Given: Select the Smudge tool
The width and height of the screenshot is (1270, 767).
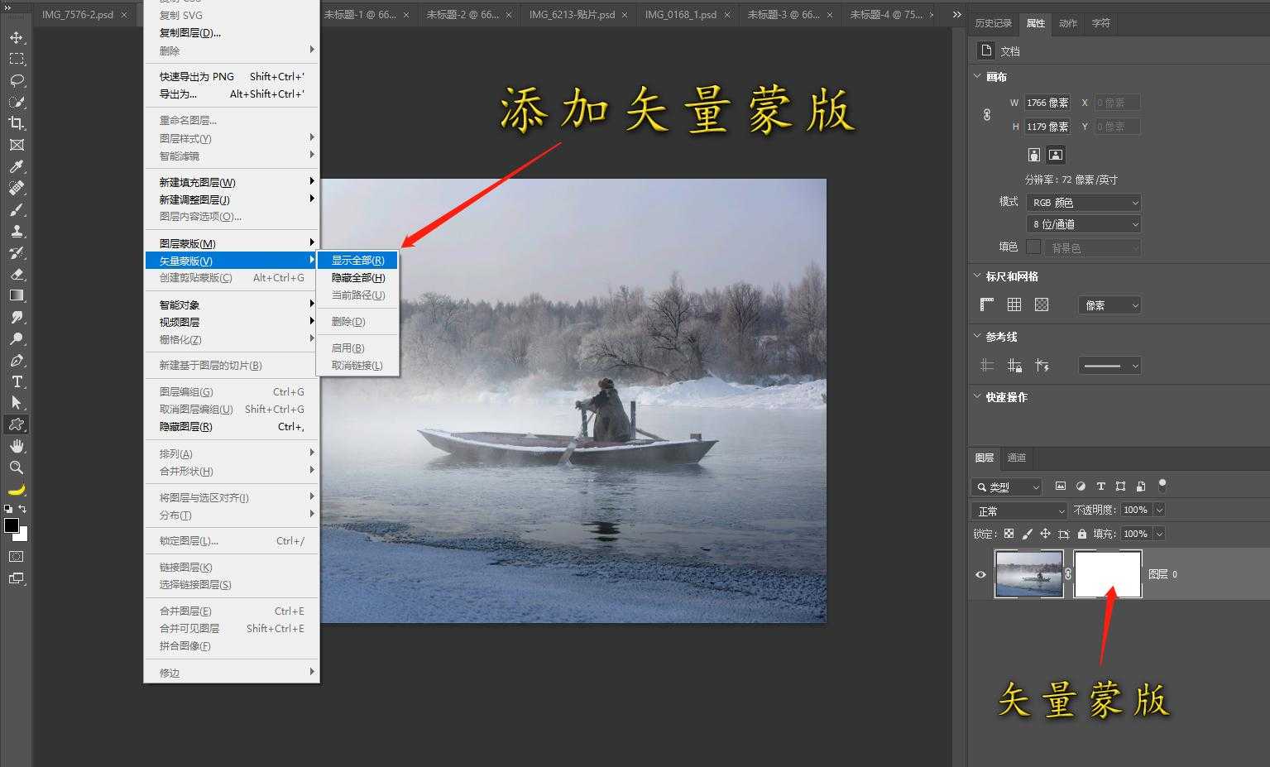Looking at the screenshot, I should pos(17,317).
